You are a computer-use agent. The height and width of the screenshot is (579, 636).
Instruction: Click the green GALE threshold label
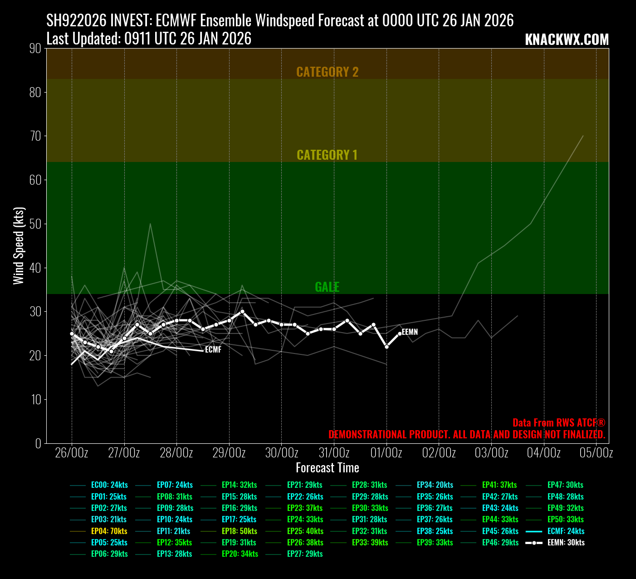[x=327, y=287]
